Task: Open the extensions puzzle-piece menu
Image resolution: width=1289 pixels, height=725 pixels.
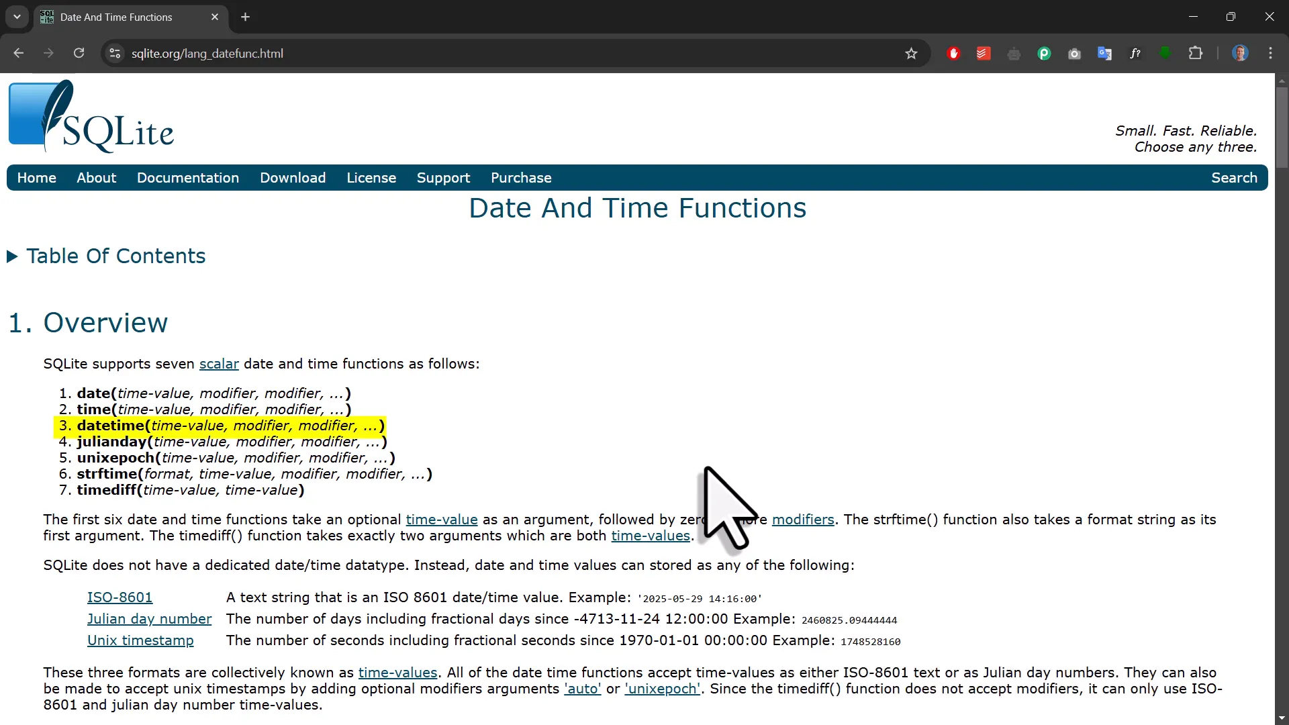Action: coord(1196,53)
